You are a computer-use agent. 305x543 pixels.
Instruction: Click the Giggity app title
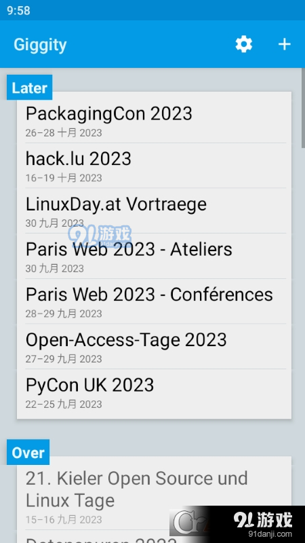pos(40,45)
